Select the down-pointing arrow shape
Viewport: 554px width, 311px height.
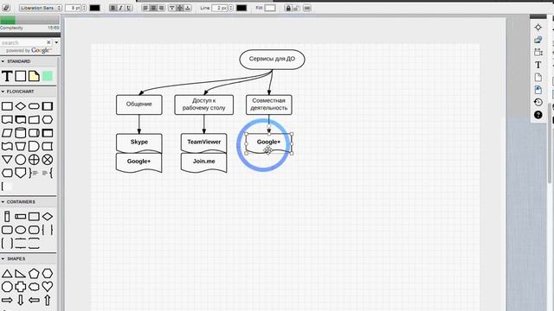(x=21, y=300)
